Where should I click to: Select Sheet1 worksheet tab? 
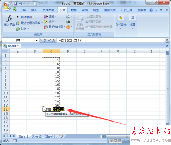[23, 136]
